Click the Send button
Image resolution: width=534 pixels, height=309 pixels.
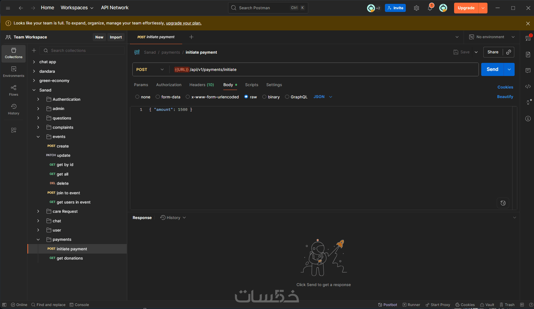pos(492,69)
